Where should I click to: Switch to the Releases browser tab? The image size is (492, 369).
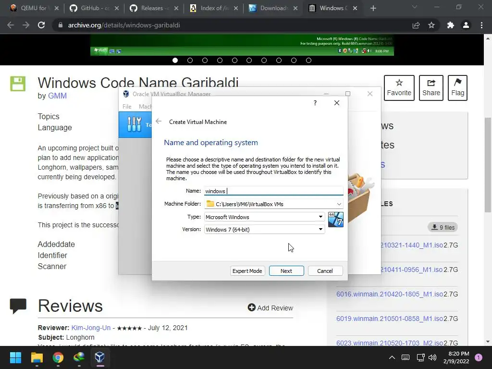click(x=154, y=8)
